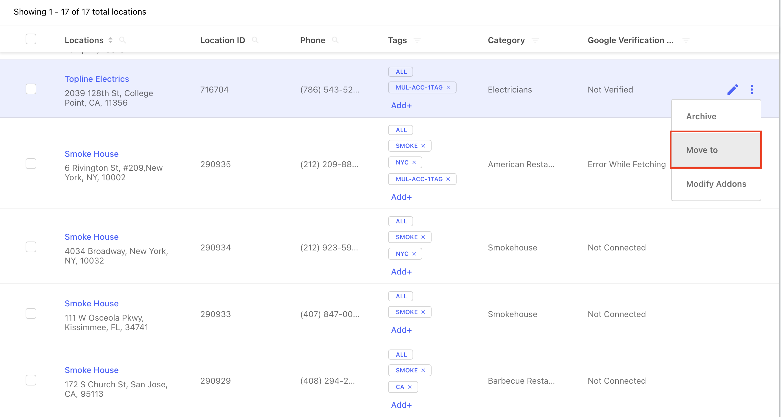Image resolution: width=781 pixels, height=417 pixels.
Task: Open the three-dot menu for Topline Electrics
Action: tap(752, 90)
